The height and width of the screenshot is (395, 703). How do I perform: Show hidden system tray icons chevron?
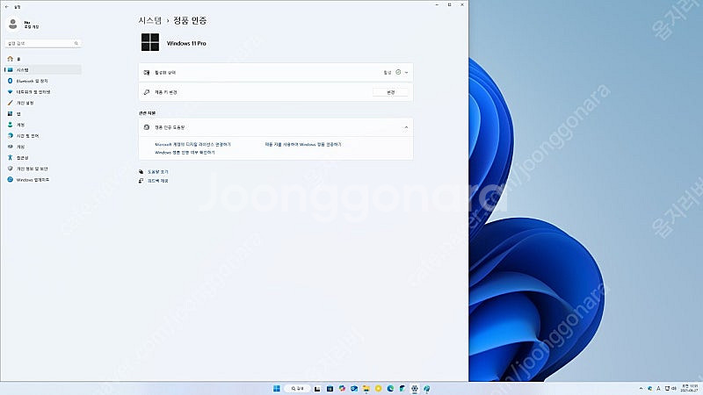(x=641, y=388)
